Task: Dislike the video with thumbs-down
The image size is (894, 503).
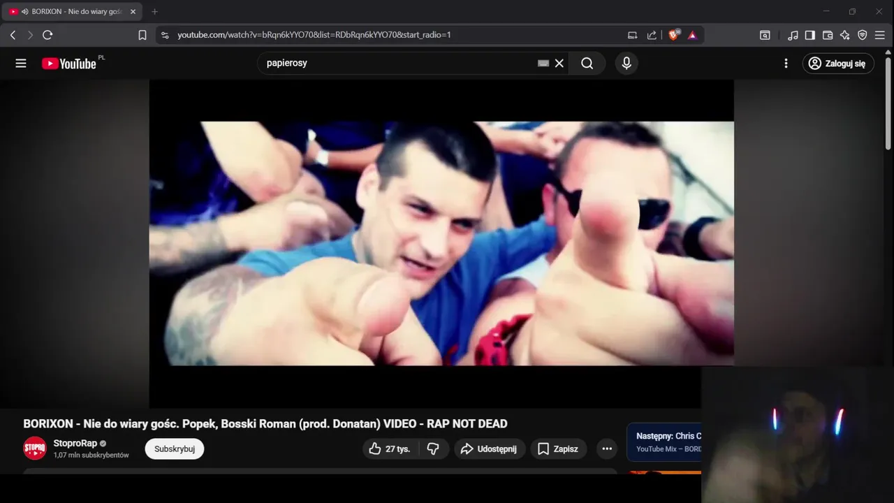Action: (433, 449)
